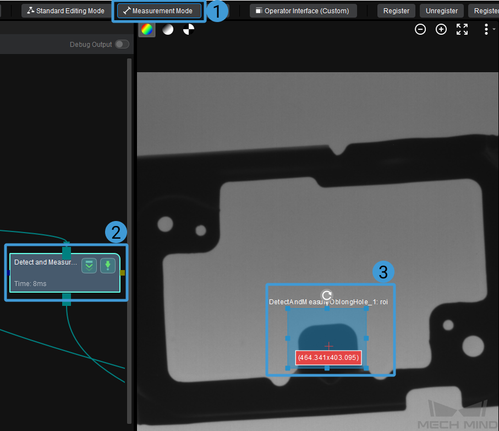Screen dimensions: 499x431
Task: Click the DetectAndMeasureOblongHole_1: roi label
Action: [328, 302]
